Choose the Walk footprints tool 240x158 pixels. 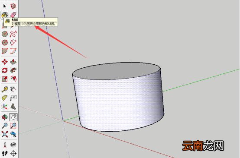coord(5,153)
